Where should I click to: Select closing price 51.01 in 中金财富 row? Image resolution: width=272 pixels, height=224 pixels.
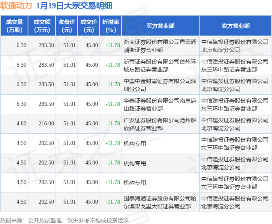click(x=70, y=85)
